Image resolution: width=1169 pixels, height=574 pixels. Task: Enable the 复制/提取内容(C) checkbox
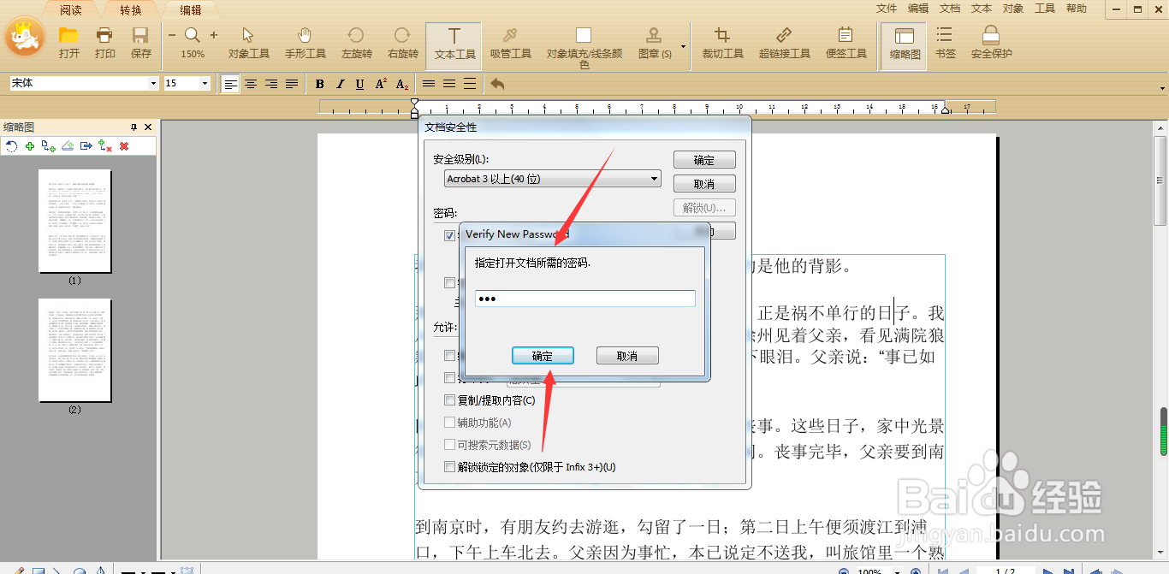coord(449,399)
